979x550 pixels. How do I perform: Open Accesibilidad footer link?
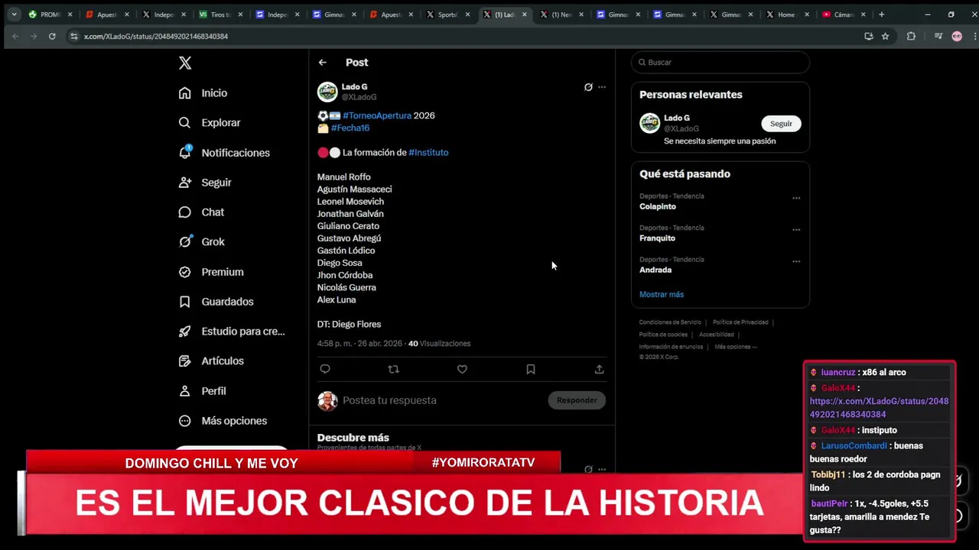point(717,335)
